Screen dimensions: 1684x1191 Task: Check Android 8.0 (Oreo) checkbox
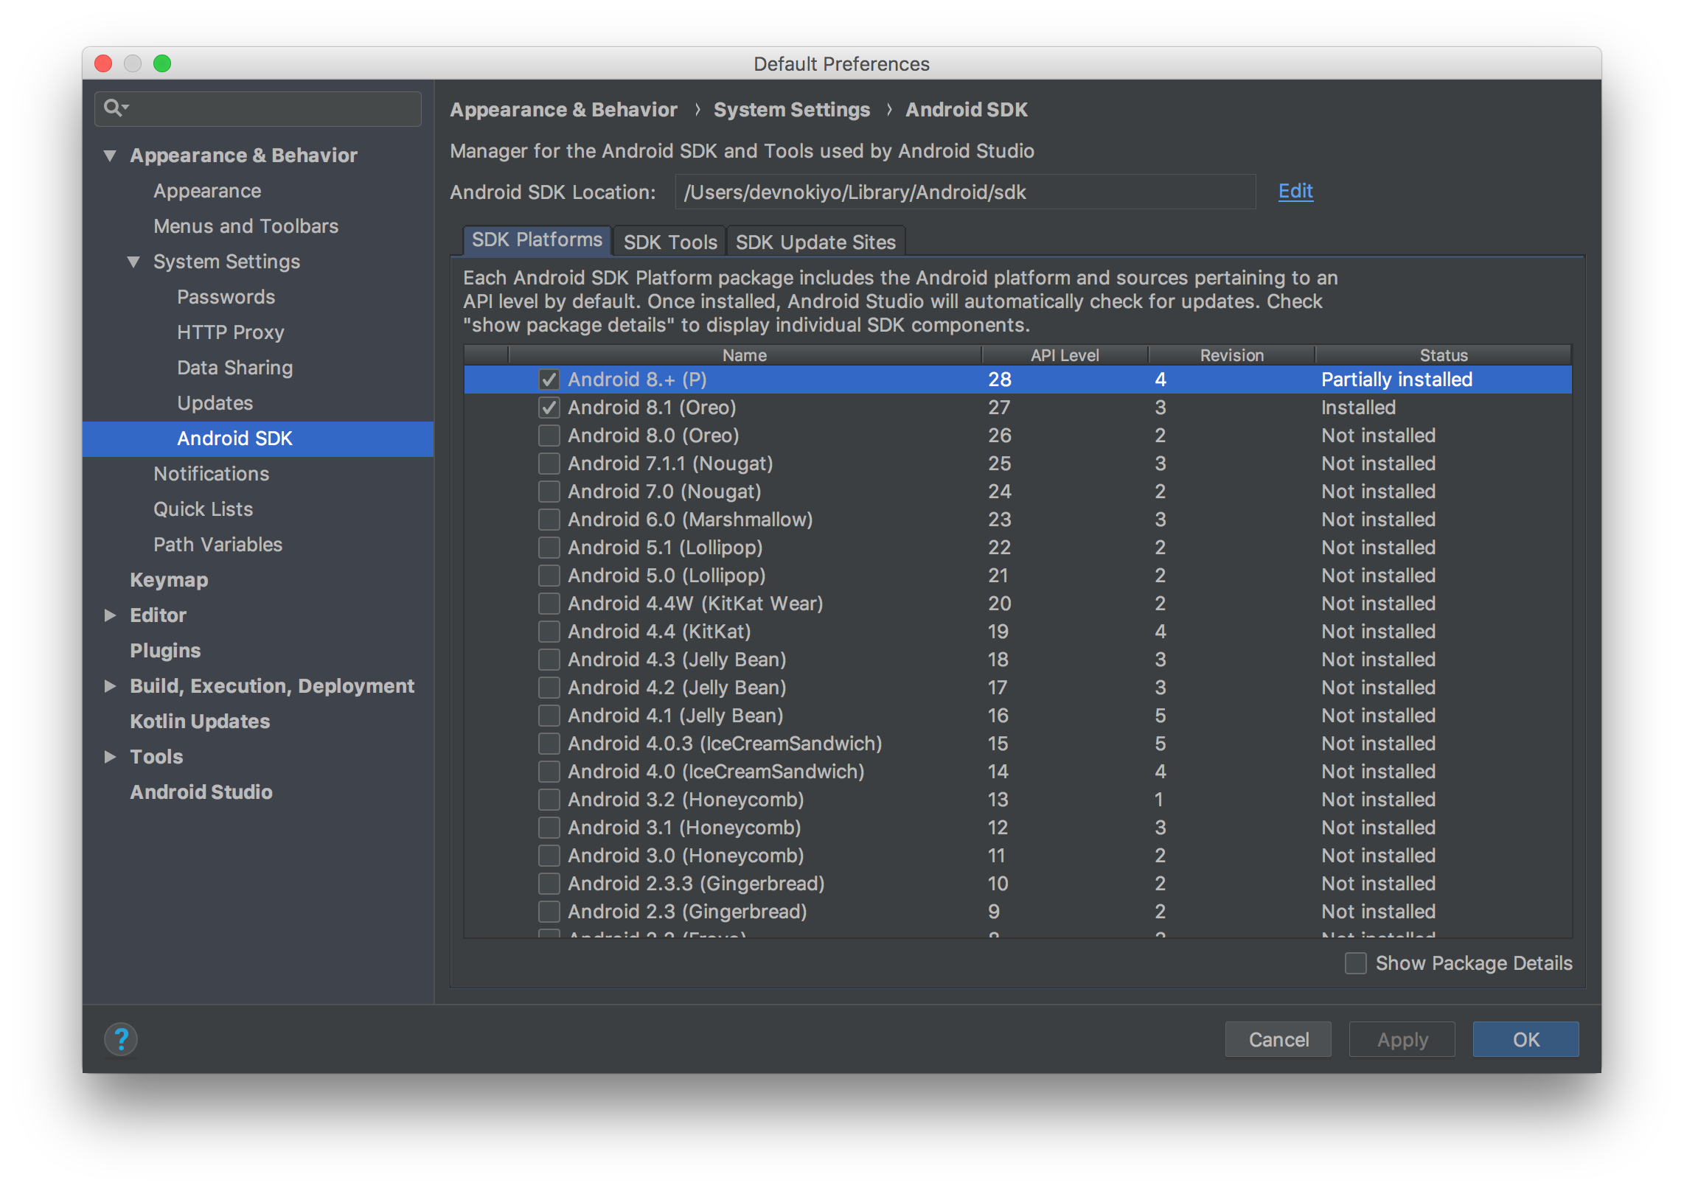(549, 436)
